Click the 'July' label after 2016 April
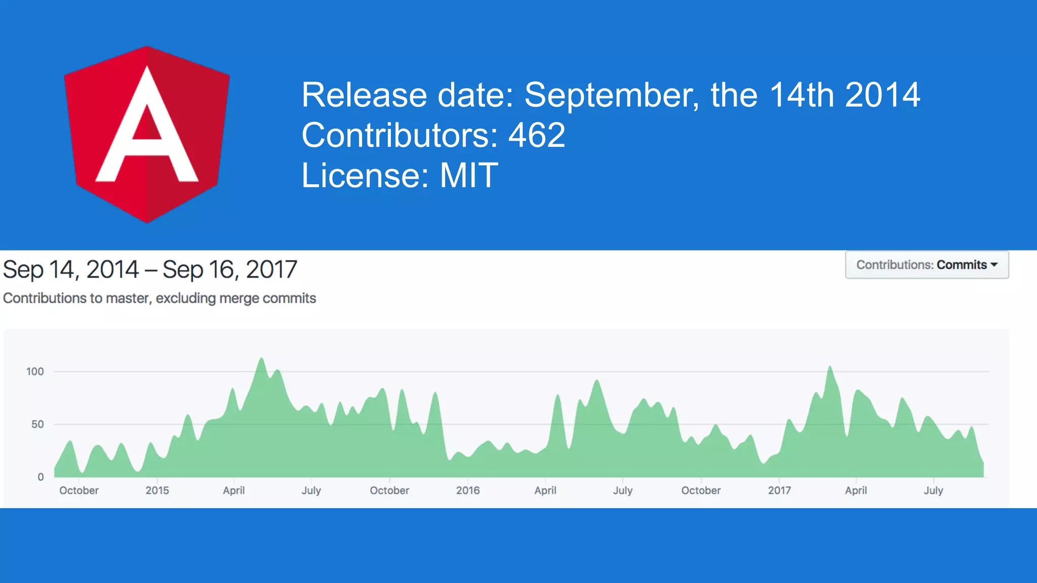 click(623, 490)
